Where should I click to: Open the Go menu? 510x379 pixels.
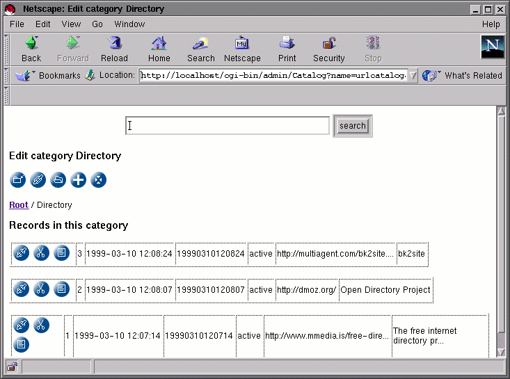pos(97,24)
